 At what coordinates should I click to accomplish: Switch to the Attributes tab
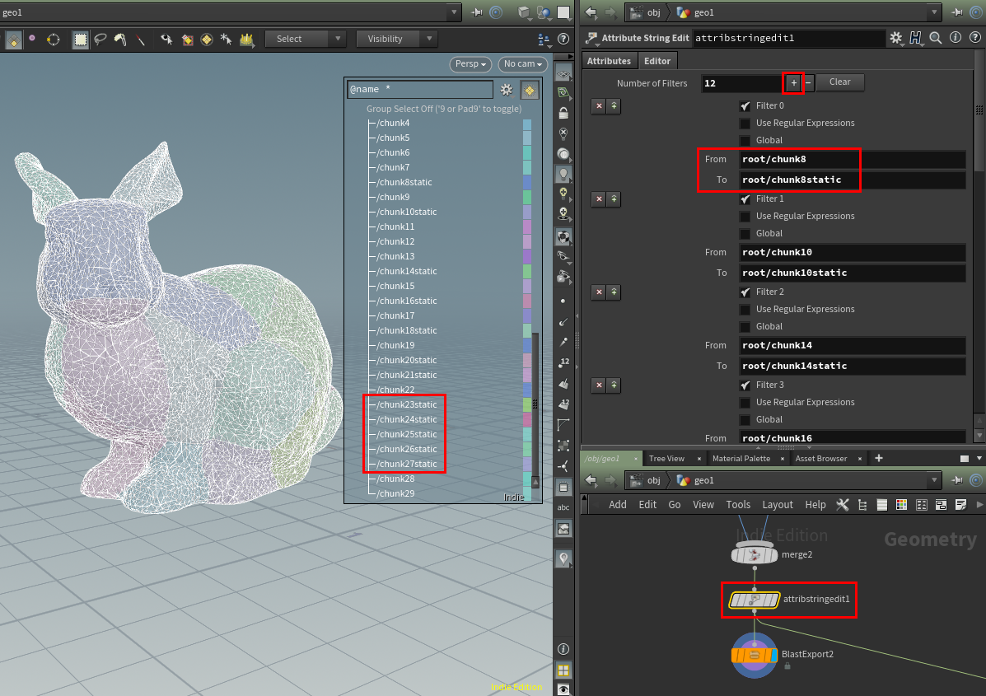(609, 60)
